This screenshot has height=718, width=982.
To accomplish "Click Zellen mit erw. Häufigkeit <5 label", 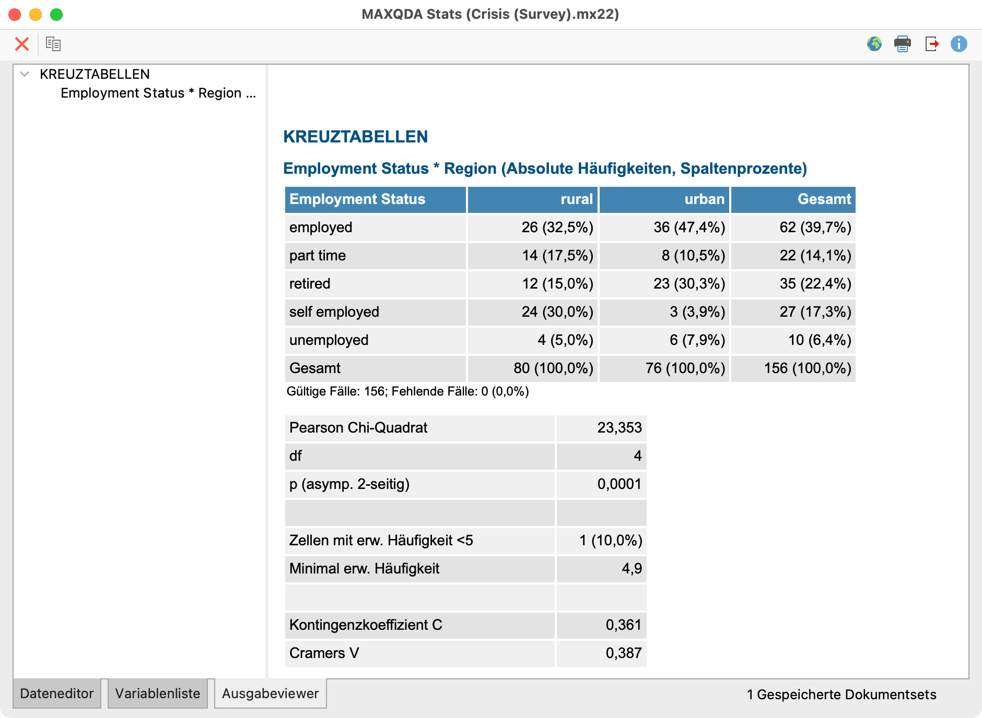I will coord(419,541).
